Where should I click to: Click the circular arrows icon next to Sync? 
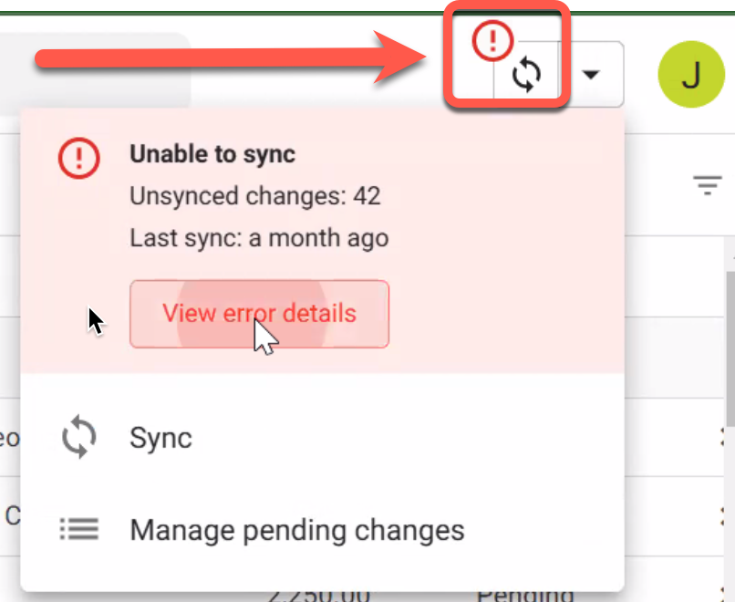[x=79, y=437]
